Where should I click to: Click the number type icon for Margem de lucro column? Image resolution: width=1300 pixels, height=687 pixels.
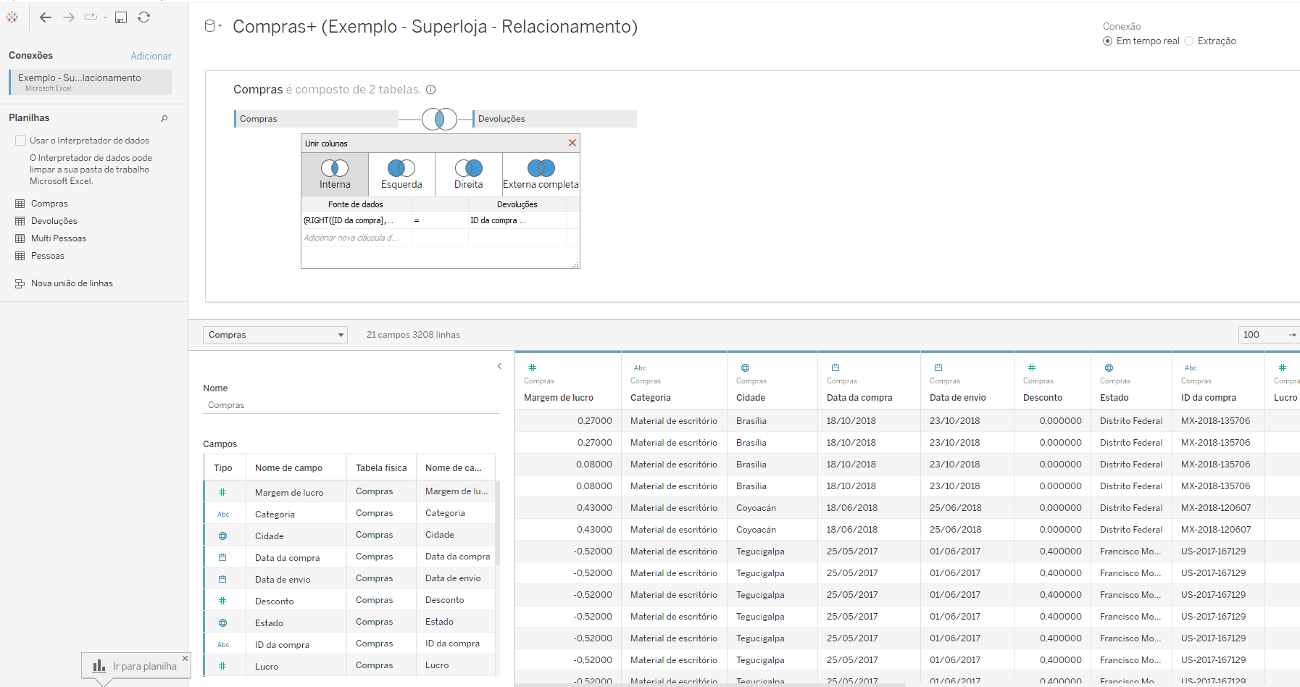(533, 367)
